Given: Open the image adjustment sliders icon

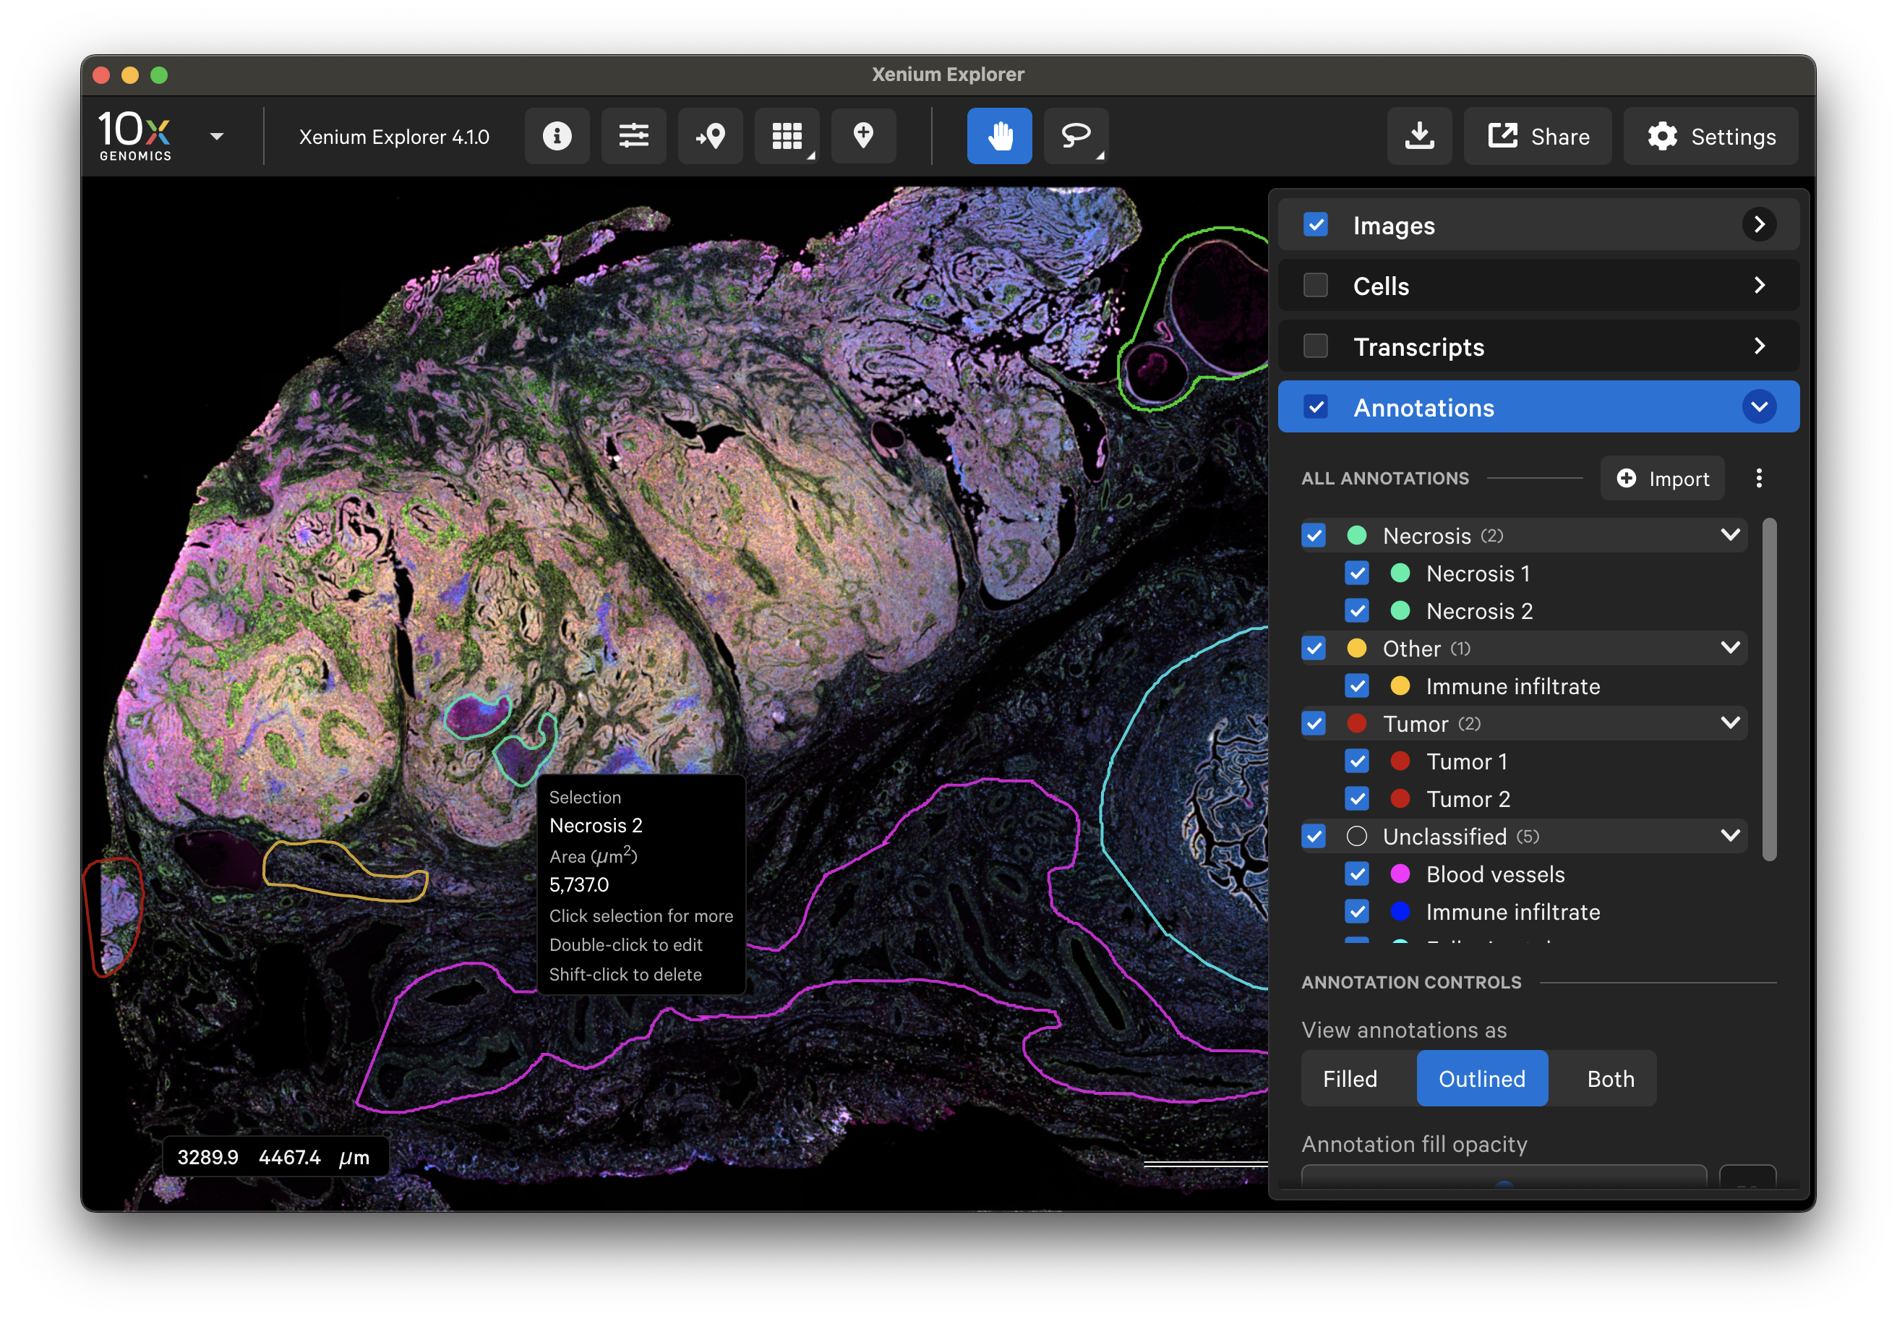Looking at the screenshot, I should tap(634, 135).
